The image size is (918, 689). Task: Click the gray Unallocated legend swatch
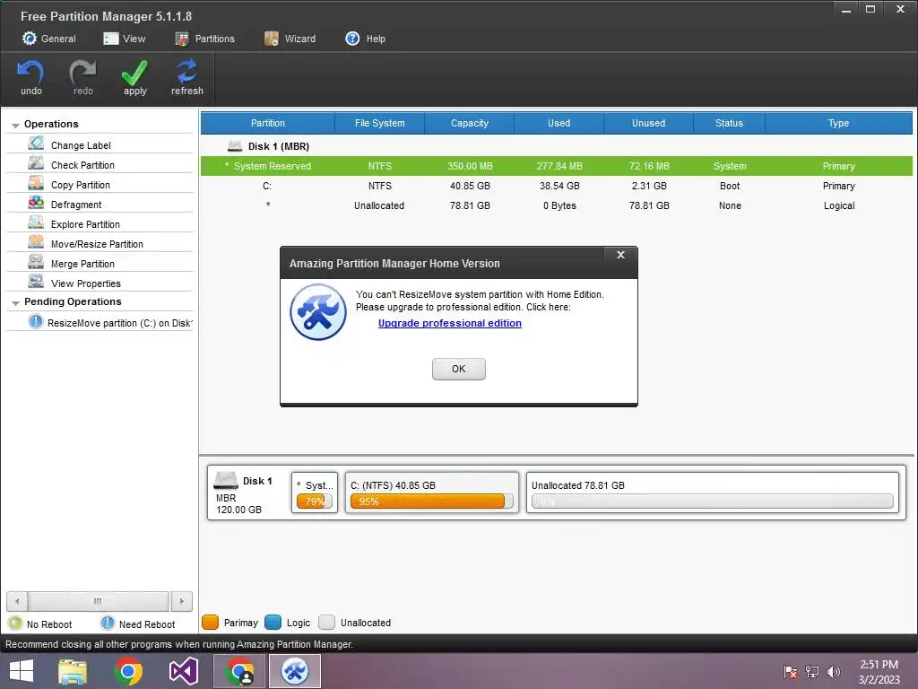coord(326,623)
